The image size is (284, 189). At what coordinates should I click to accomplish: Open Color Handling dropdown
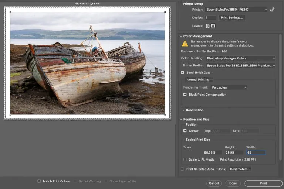point(240,58)
